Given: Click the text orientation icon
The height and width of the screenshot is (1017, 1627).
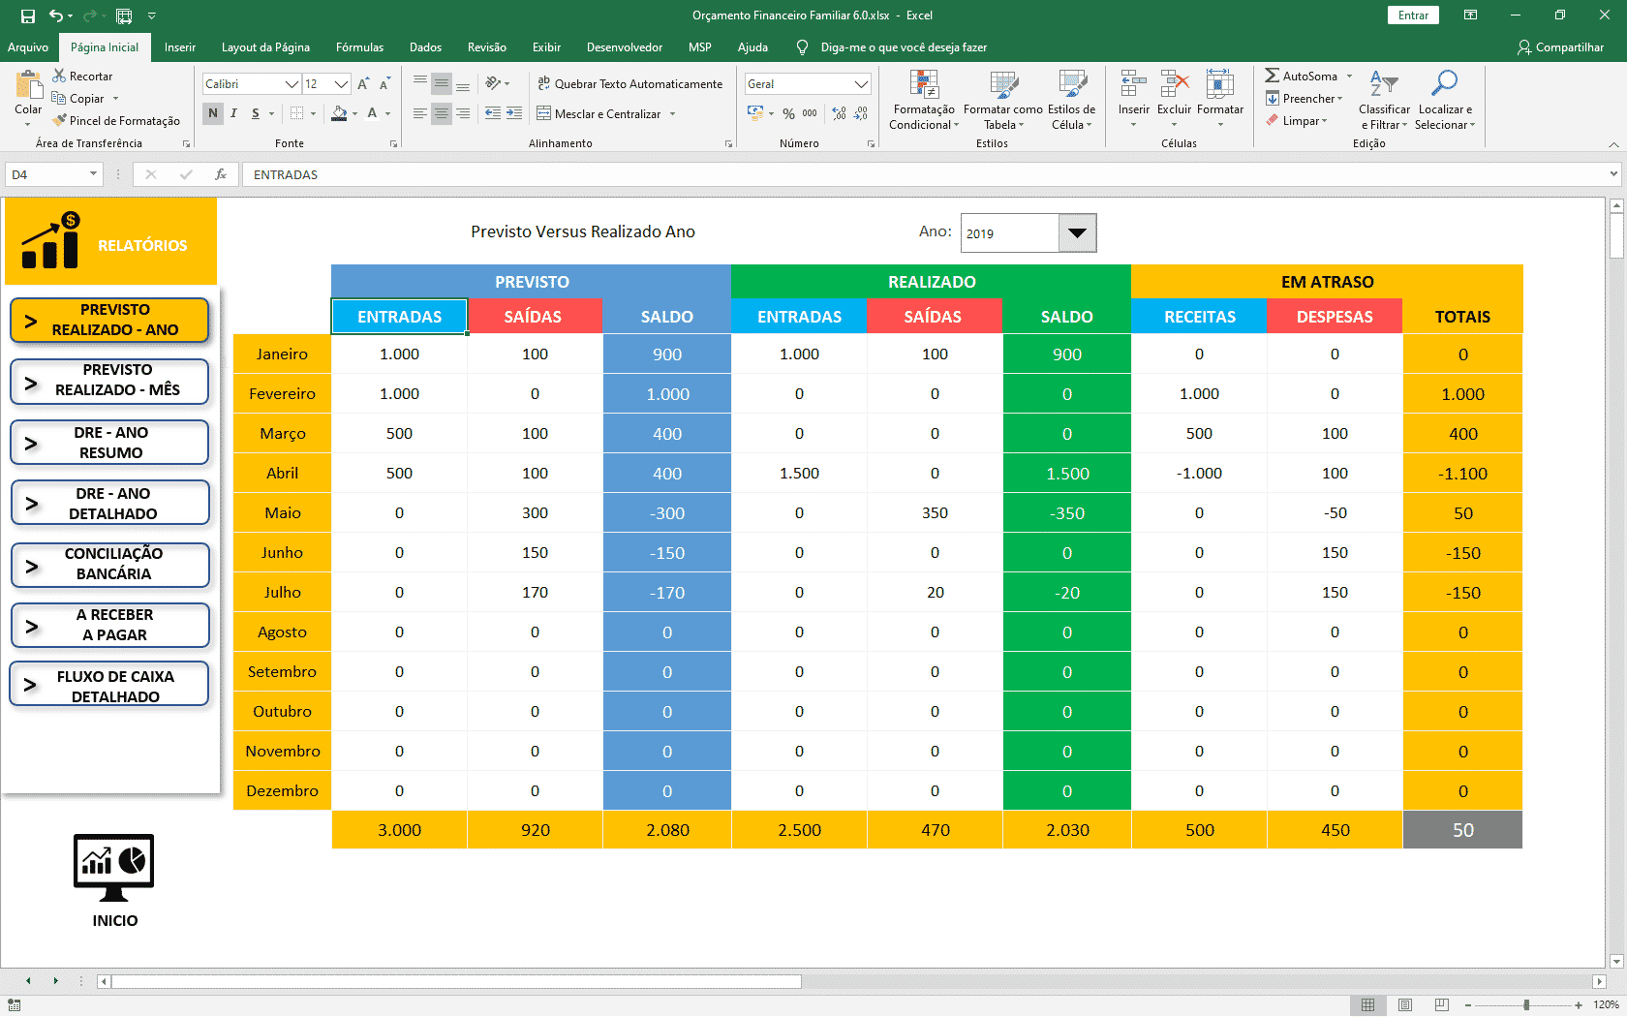Looking at the screenshot, I should coord(494,83).
